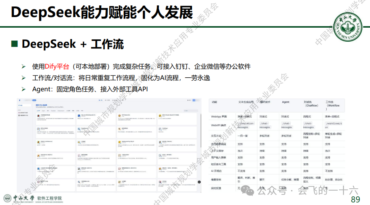This screenshot has width=370, height=205.
Task: Click the GPT-Researcher card icon
Action: 120,116
